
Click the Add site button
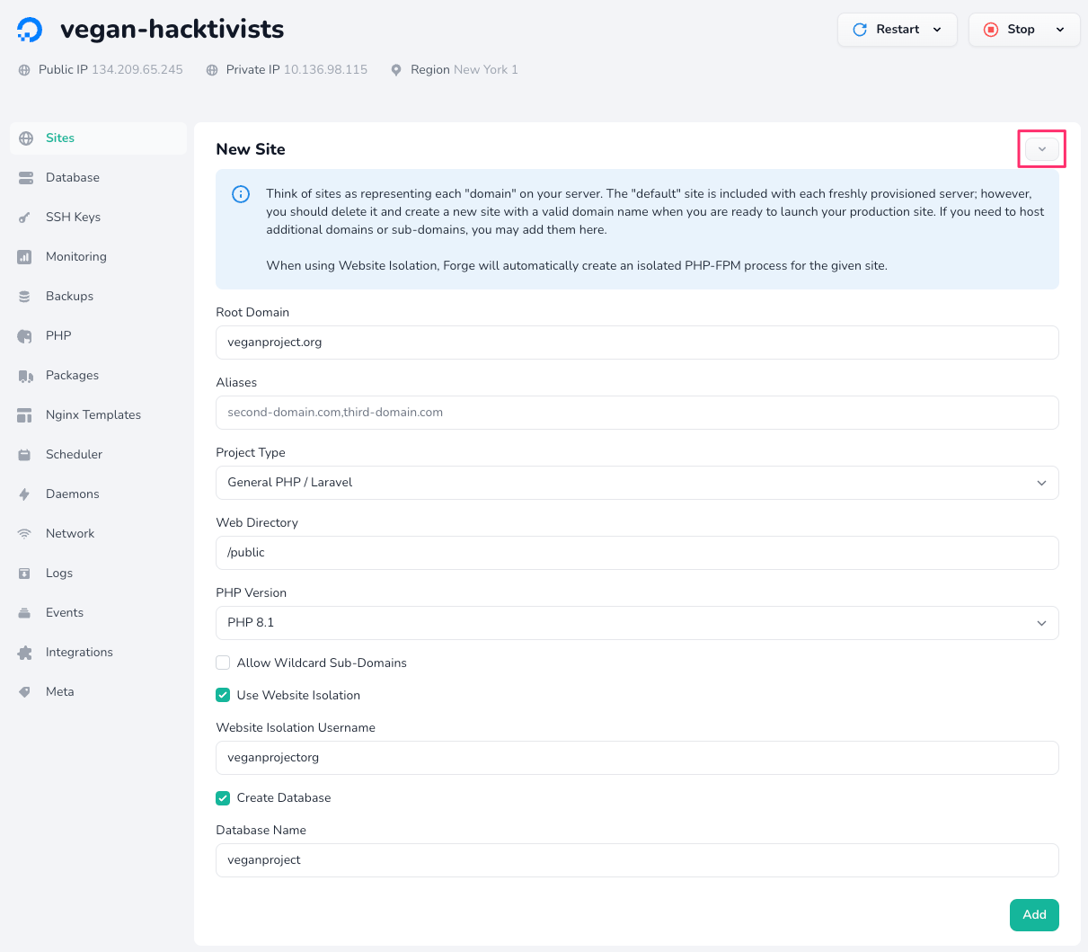pyautogui.click(x=1034, y=914)
